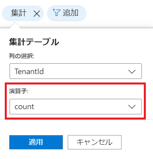
Task: Apply the summary with the 適用 button
Action: click(x=36, y=142)
